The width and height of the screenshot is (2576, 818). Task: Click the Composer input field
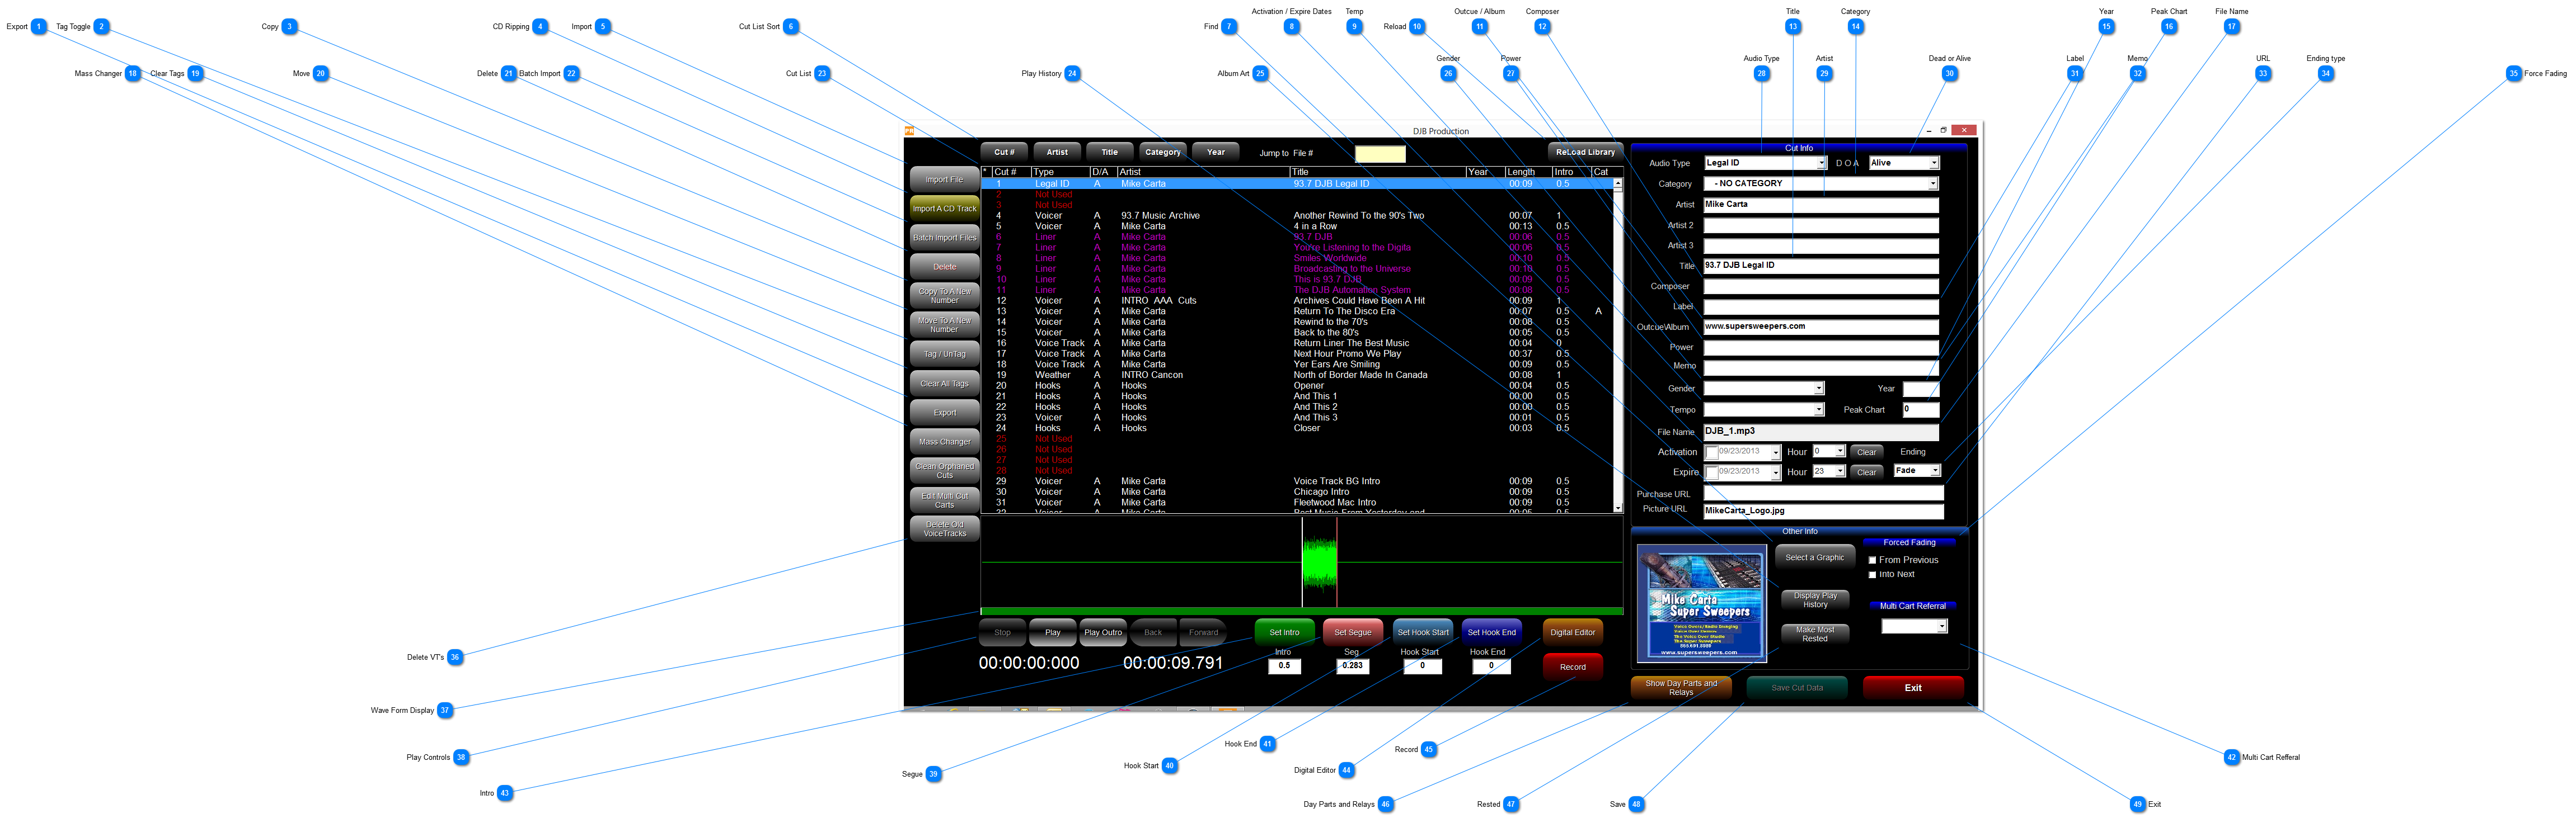point(1820,287)
